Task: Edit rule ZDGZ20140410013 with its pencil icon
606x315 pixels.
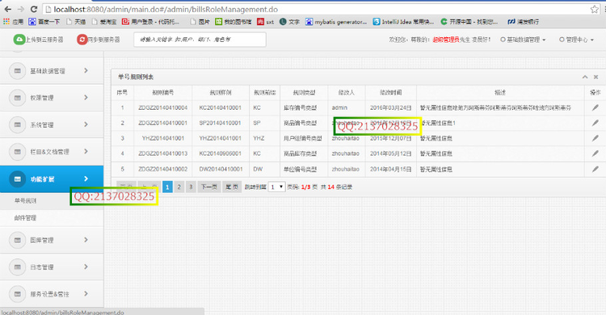Action: (595, 153)
